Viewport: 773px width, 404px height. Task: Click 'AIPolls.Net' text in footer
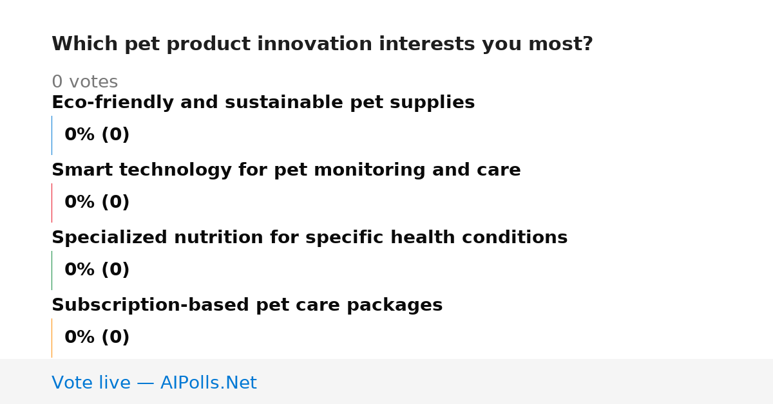tap(208, 383)
